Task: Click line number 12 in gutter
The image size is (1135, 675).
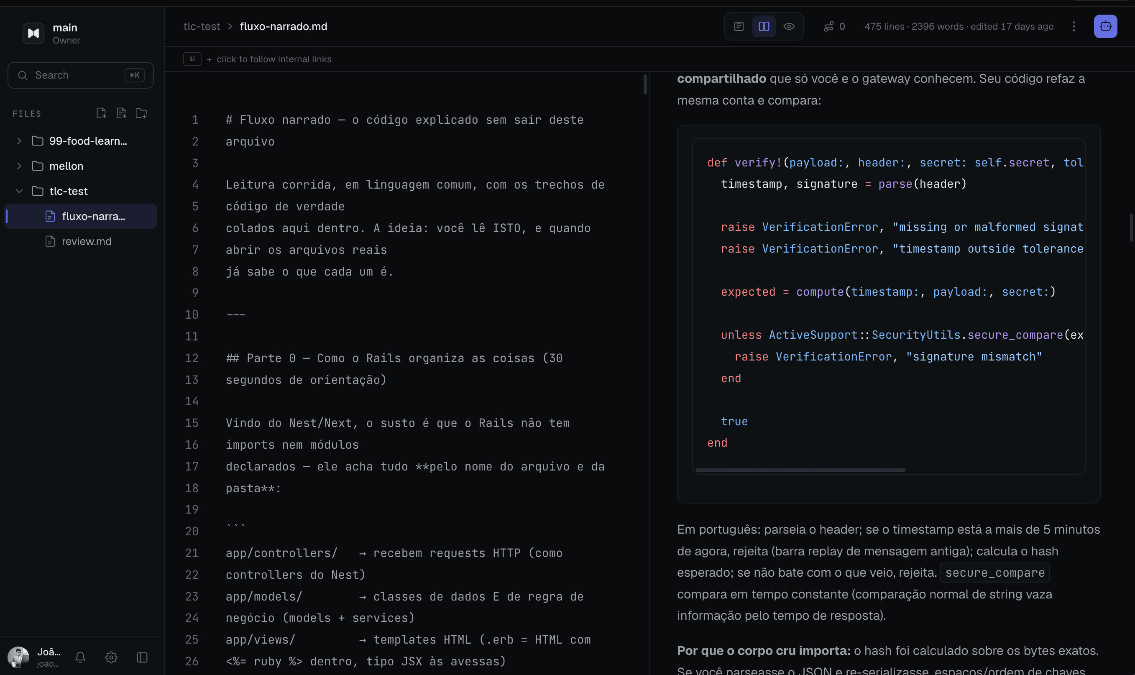Action: 192,358
